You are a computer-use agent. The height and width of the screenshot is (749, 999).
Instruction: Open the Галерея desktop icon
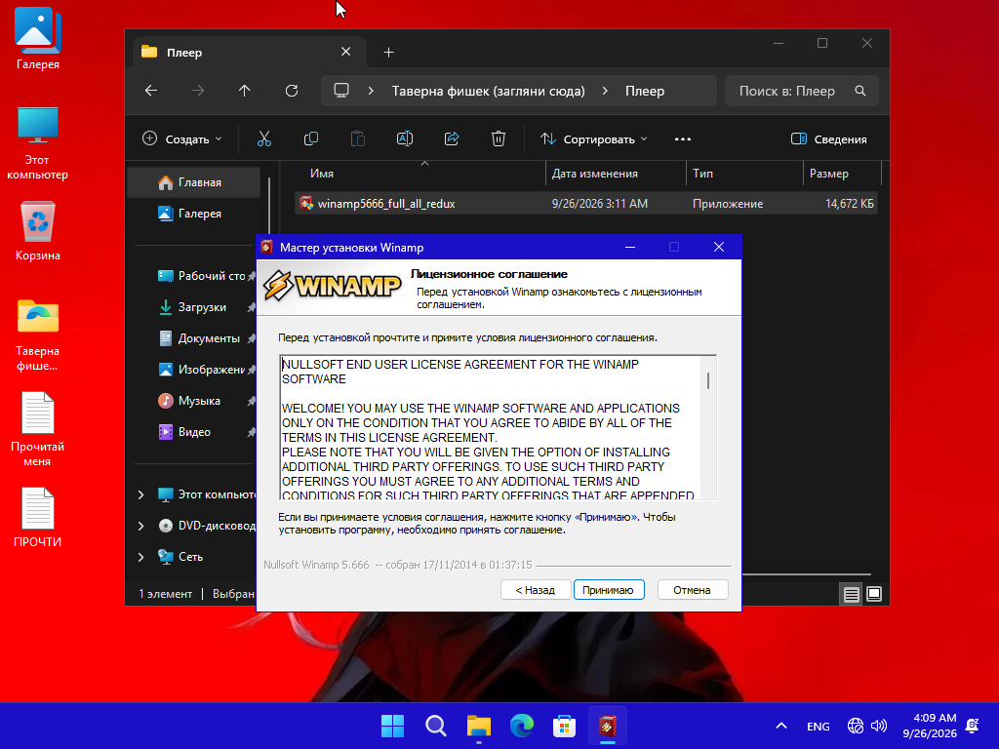[38, 39]
